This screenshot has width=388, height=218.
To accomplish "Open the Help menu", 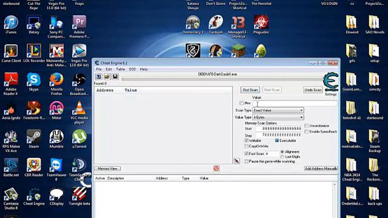I will click(144, 69).
